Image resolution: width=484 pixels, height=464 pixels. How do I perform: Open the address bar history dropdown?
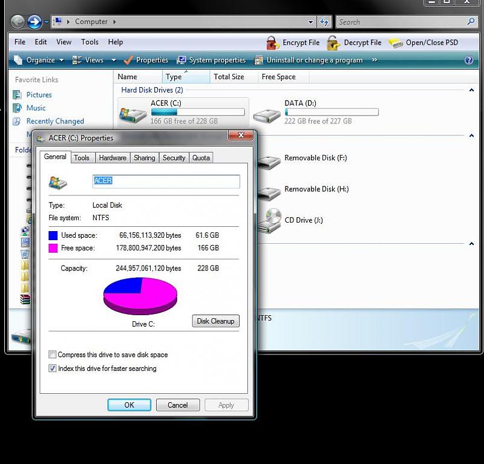tap(310, 22)
